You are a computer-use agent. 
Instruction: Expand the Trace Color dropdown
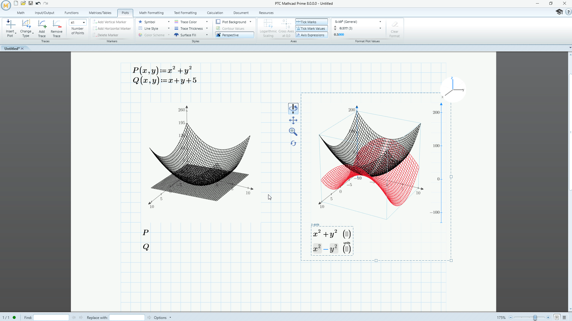(x=207, y=22)
